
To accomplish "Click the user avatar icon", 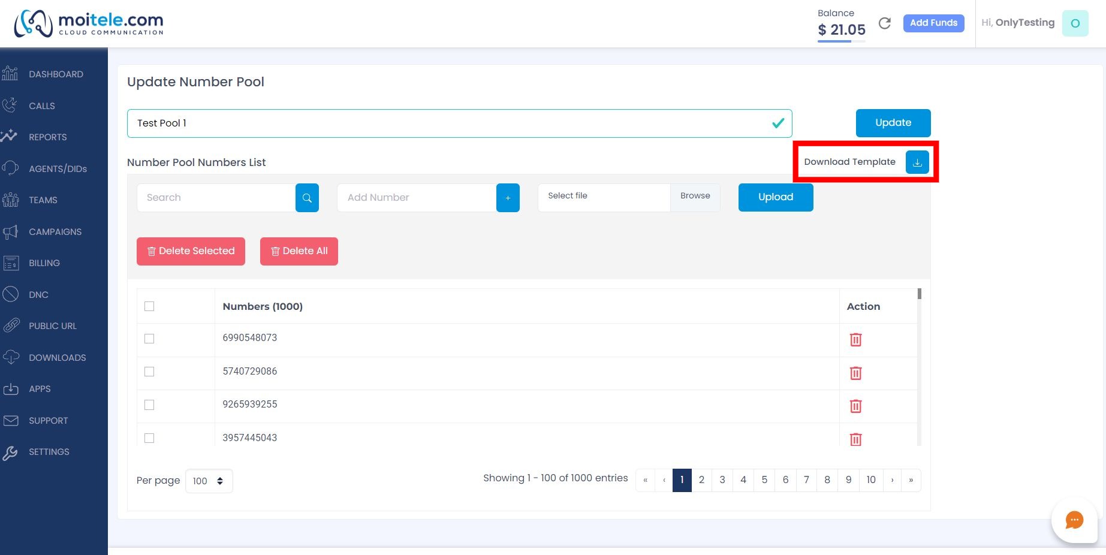I will click(1075, 23).
